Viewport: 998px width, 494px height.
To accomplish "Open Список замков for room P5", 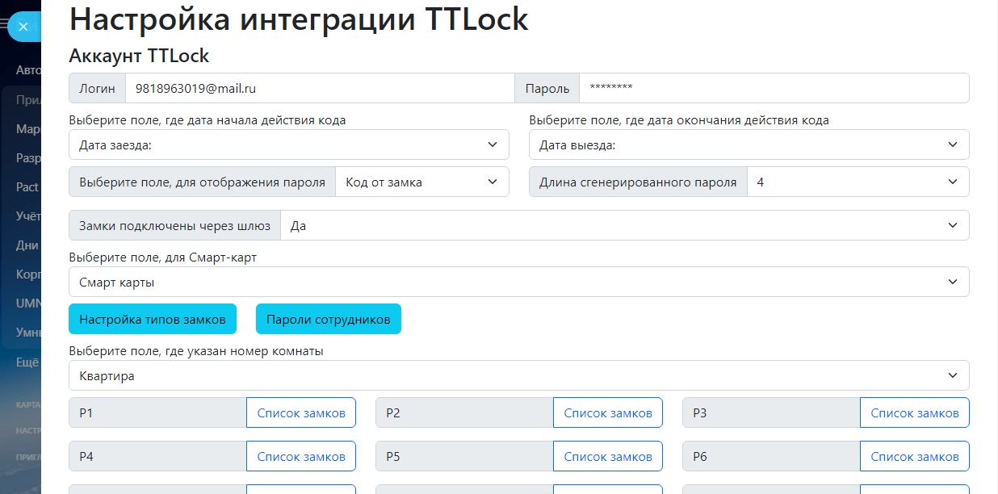I will [607, 457].
